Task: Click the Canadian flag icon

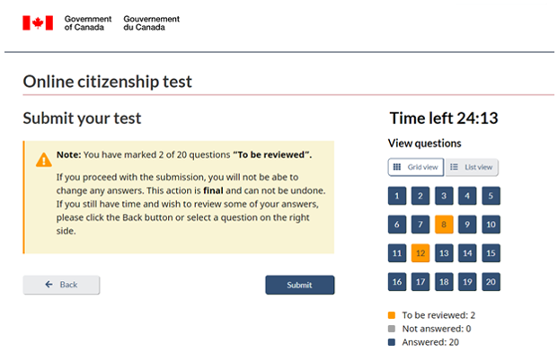Action: pos(38,22)
